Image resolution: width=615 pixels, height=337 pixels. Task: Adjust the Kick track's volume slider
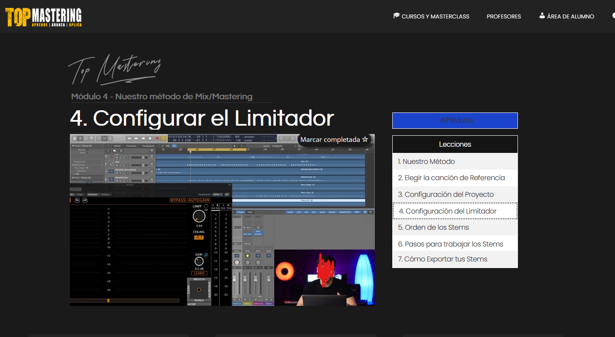tap(139, 165)
